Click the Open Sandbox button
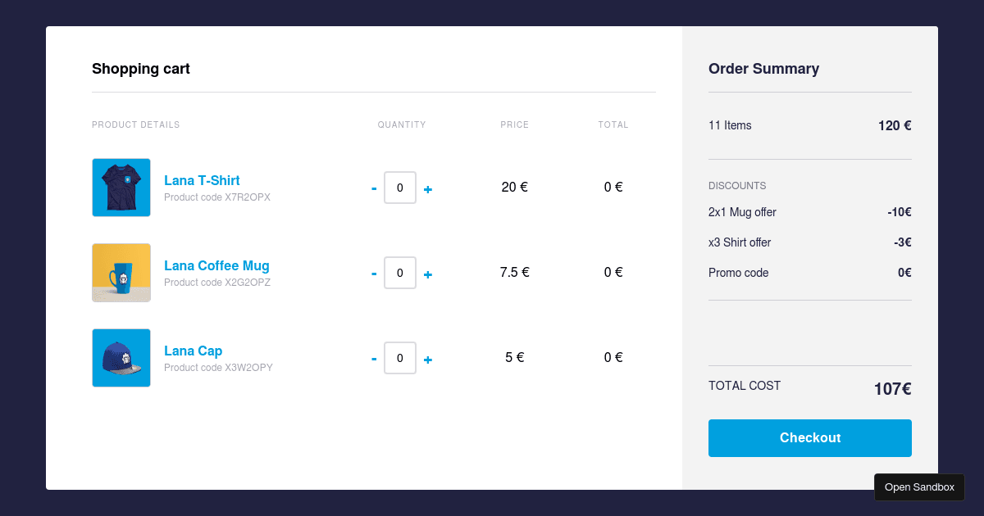Image resolution: width=984 pixels, height=516 pixels. click(919, 487)
